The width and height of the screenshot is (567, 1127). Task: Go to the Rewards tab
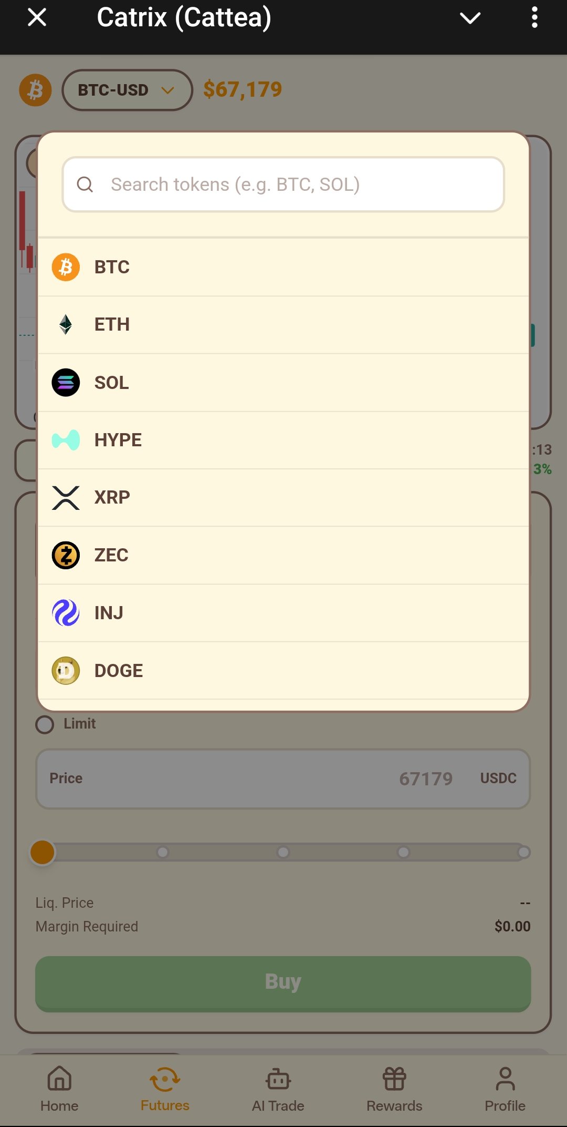(x=394, y=1089)
